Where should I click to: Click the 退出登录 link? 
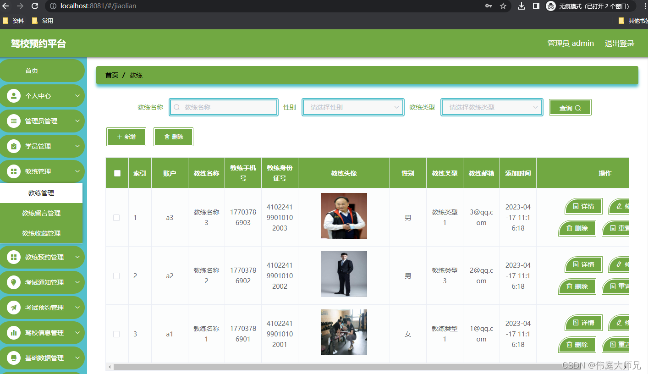(619, 43)
